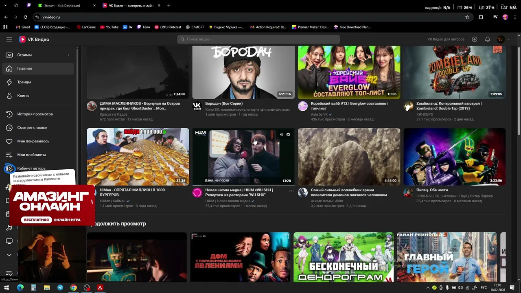
Task: Open YouTube bookmark
Action: pos(109,27)
